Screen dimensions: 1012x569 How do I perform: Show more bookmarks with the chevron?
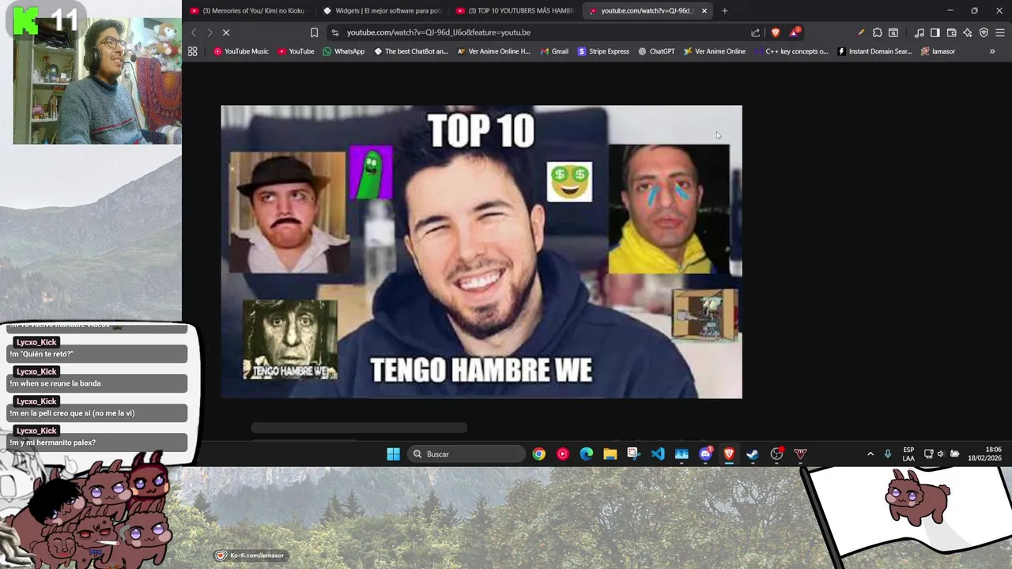click(x=992, y=51)
